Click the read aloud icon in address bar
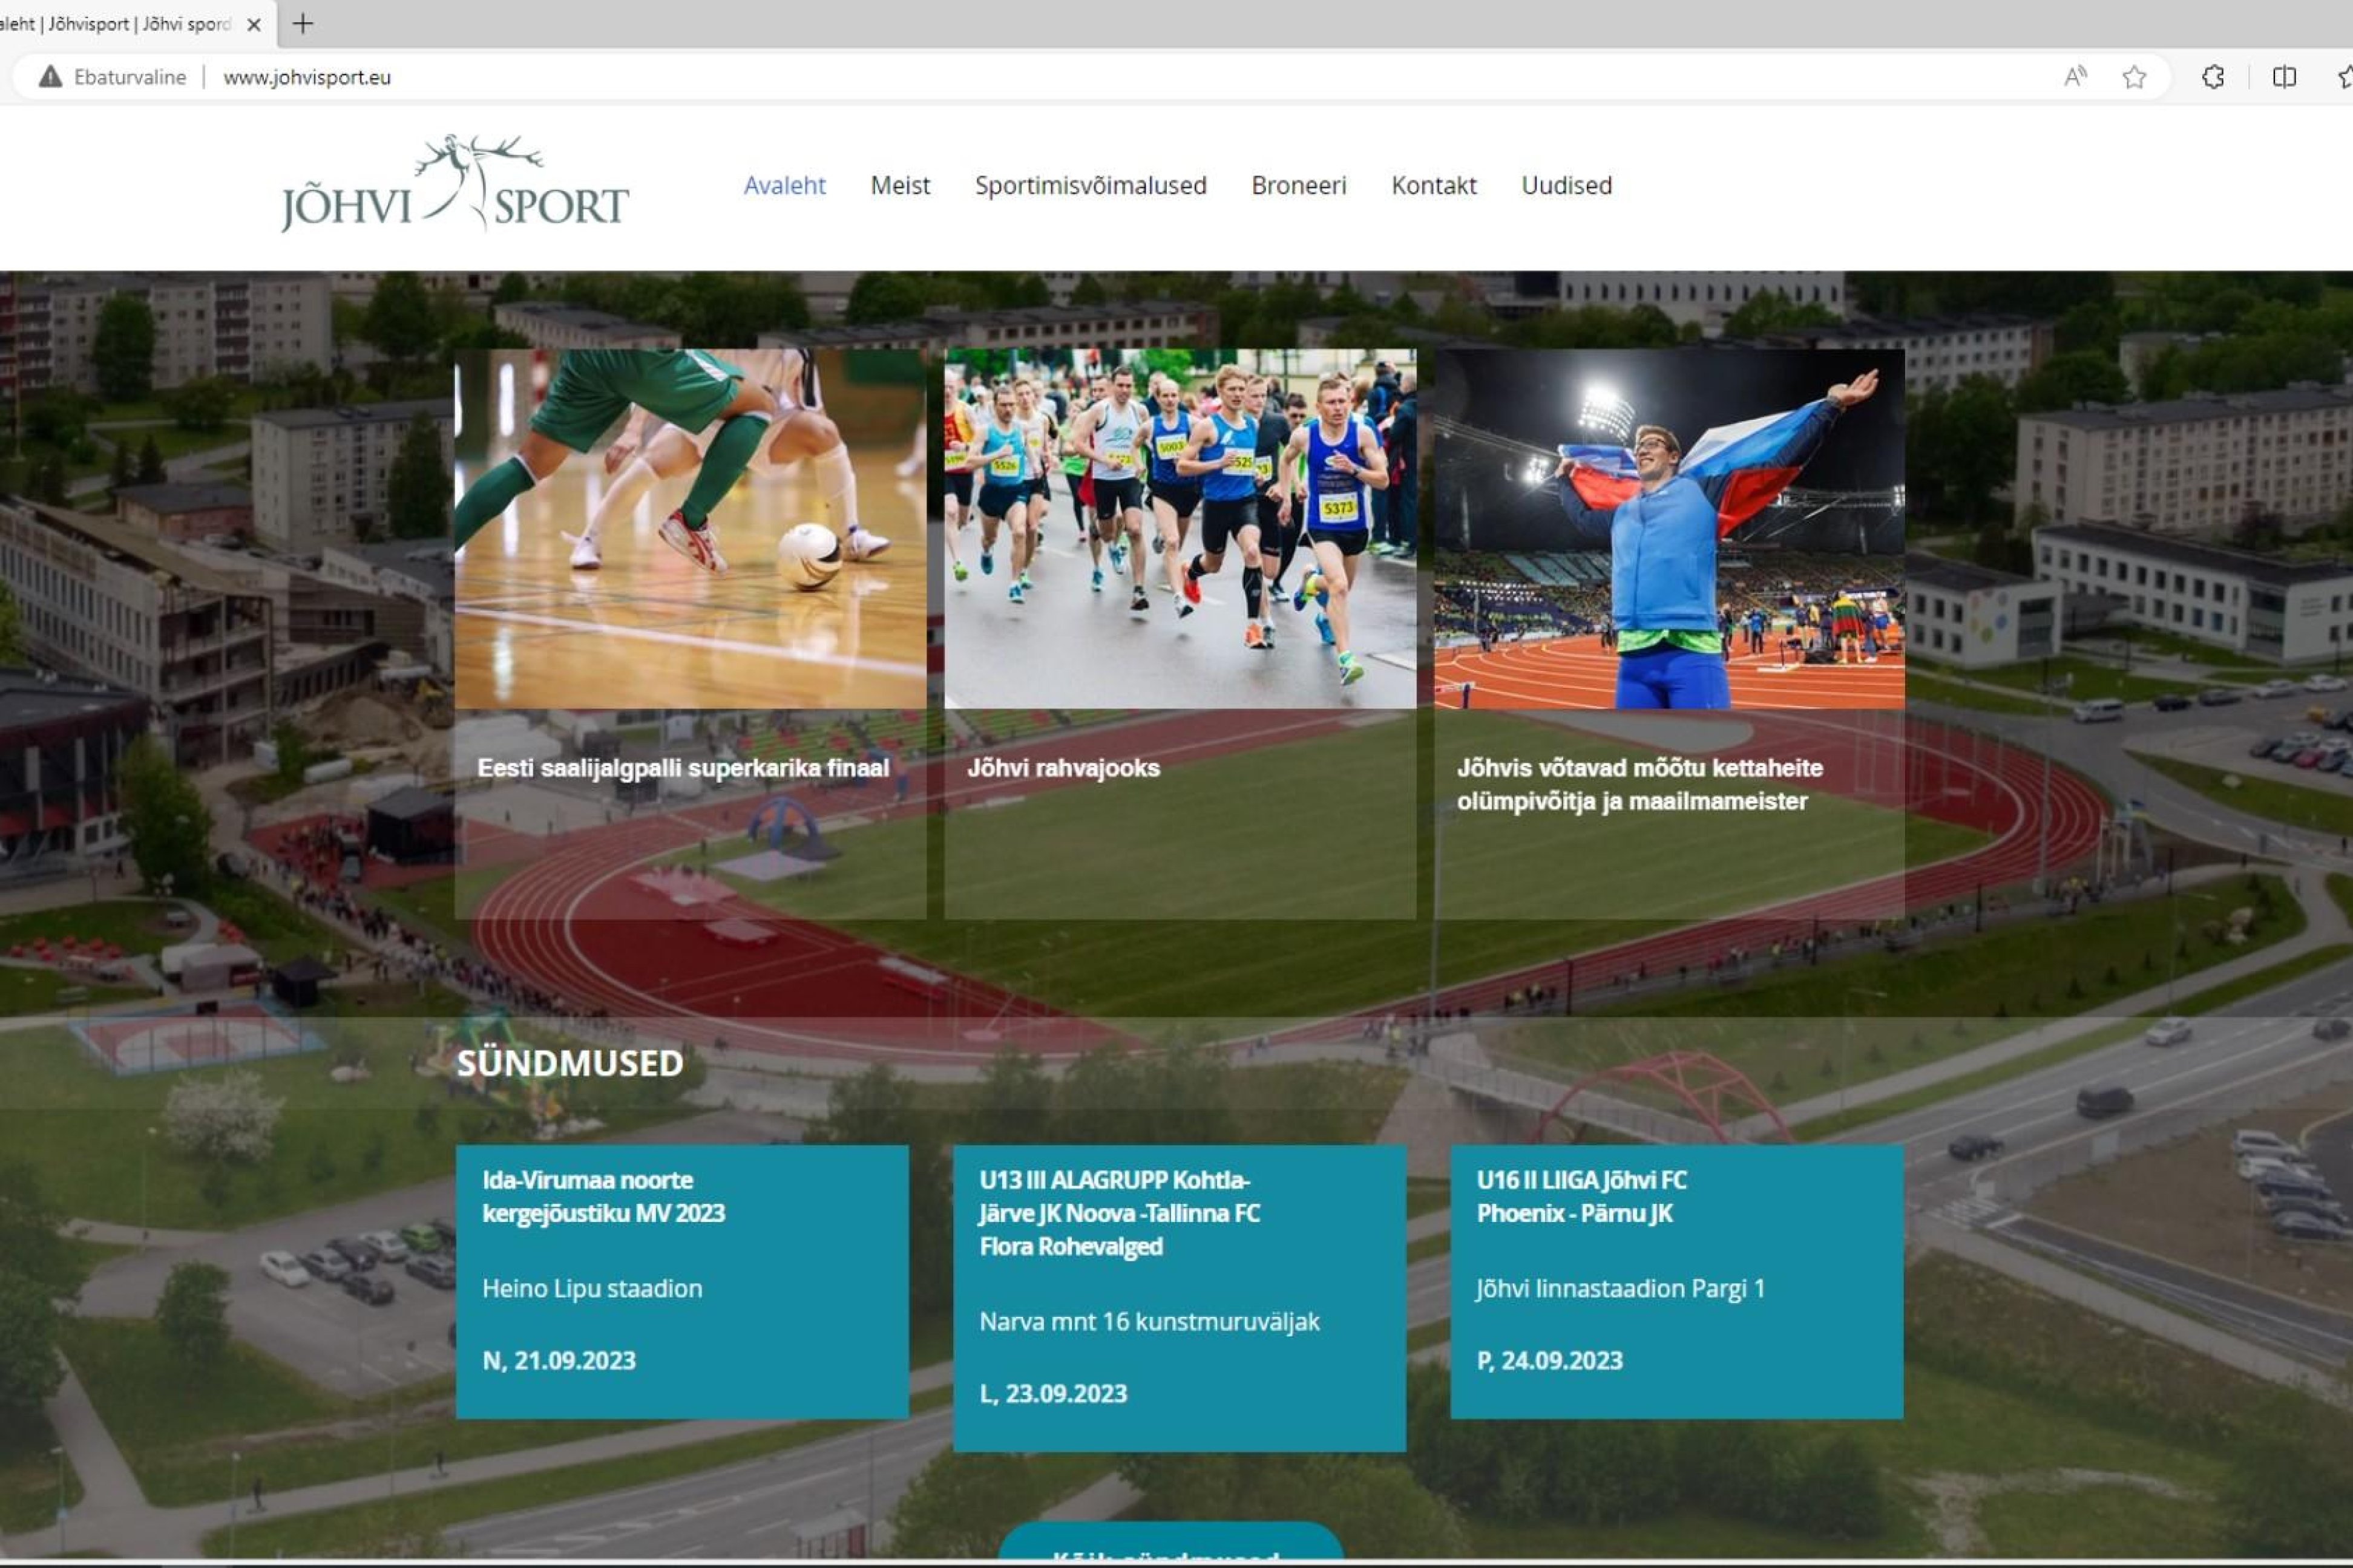This screenshot has width=2353, height=1568. 2076,77
